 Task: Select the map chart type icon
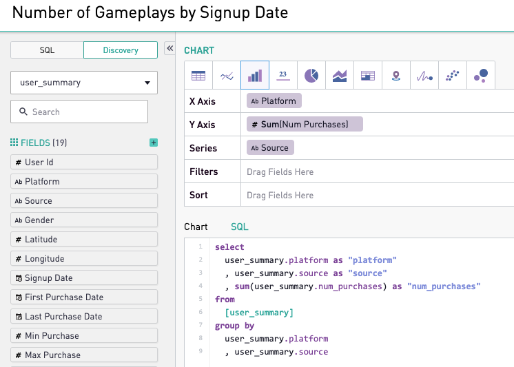click(396, 76)
